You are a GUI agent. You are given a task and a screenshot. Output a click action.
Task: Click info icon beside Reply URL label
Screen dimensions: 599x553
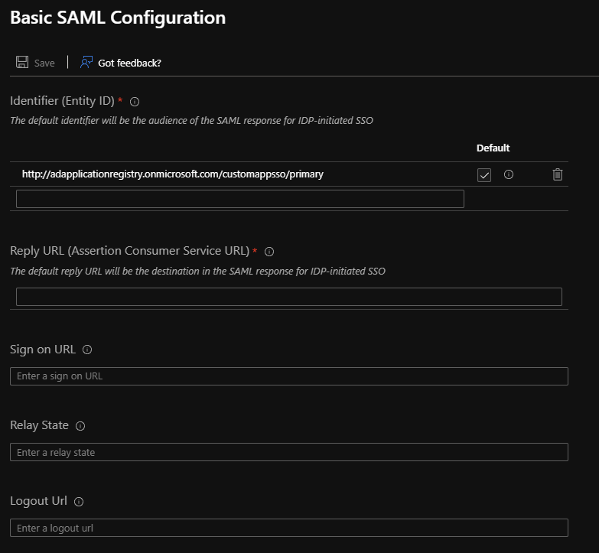[x=269, y=251]
